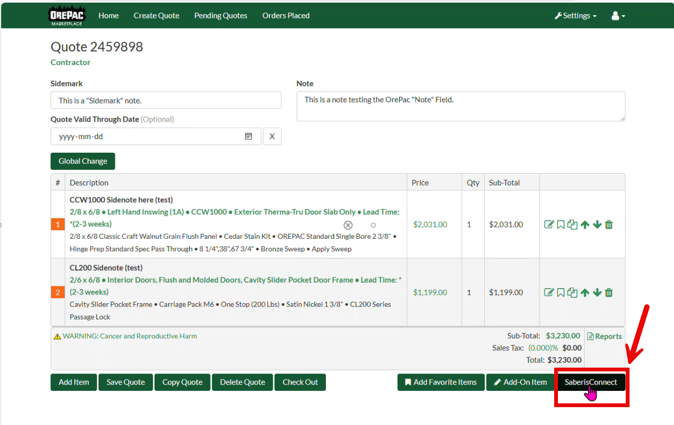Duplicate the CL200 line item
Viewport: 674px width, 425px height.
pos(572,292)
